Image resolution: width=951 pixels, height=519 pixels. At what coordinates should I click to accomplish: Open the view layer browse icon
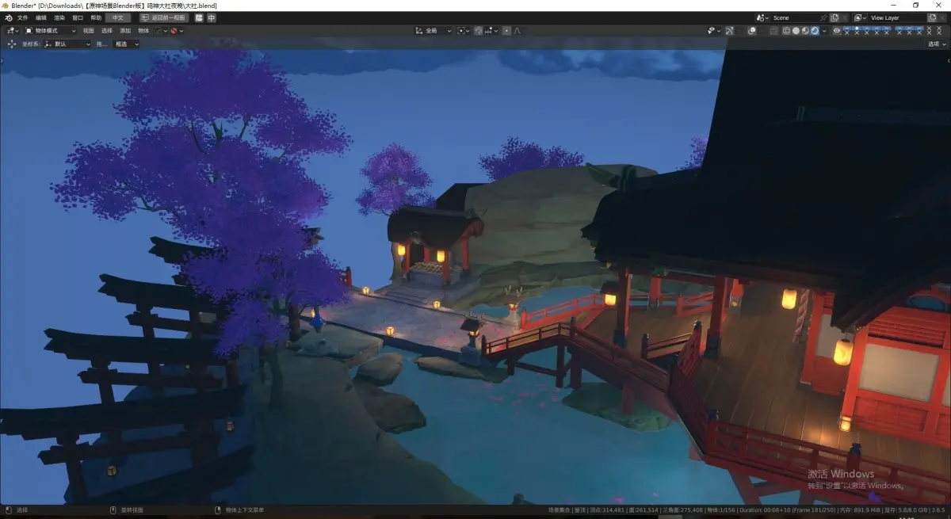[860, 17]
